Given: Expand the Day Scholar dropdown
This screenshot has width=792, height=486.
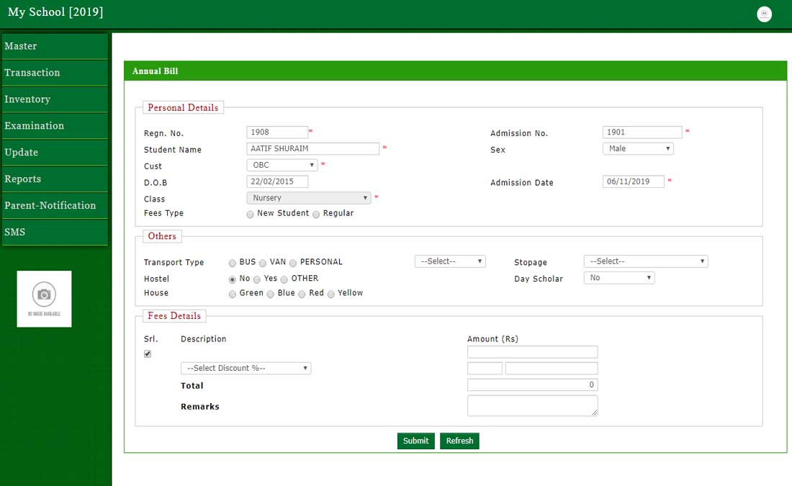Looking at the screenshot, I should point(618,278).
